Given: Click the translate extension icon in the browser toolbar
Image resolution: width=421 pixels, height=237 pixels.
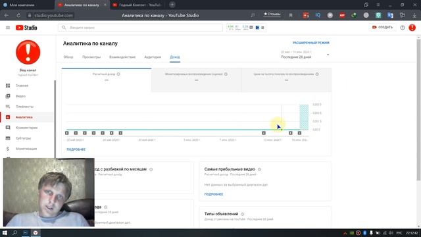Looking at the screenshot, I should [390, 15].
